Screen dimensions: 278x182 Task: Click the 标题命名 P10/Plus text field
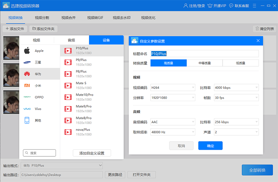click(205, 53)
